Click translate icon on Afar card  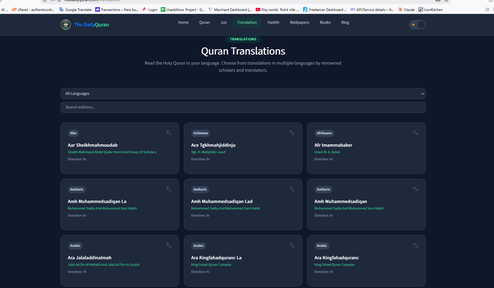click(169, 133)
